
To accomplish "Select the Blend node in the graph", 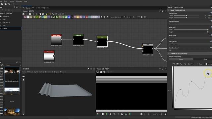I will tap(148, 49).
